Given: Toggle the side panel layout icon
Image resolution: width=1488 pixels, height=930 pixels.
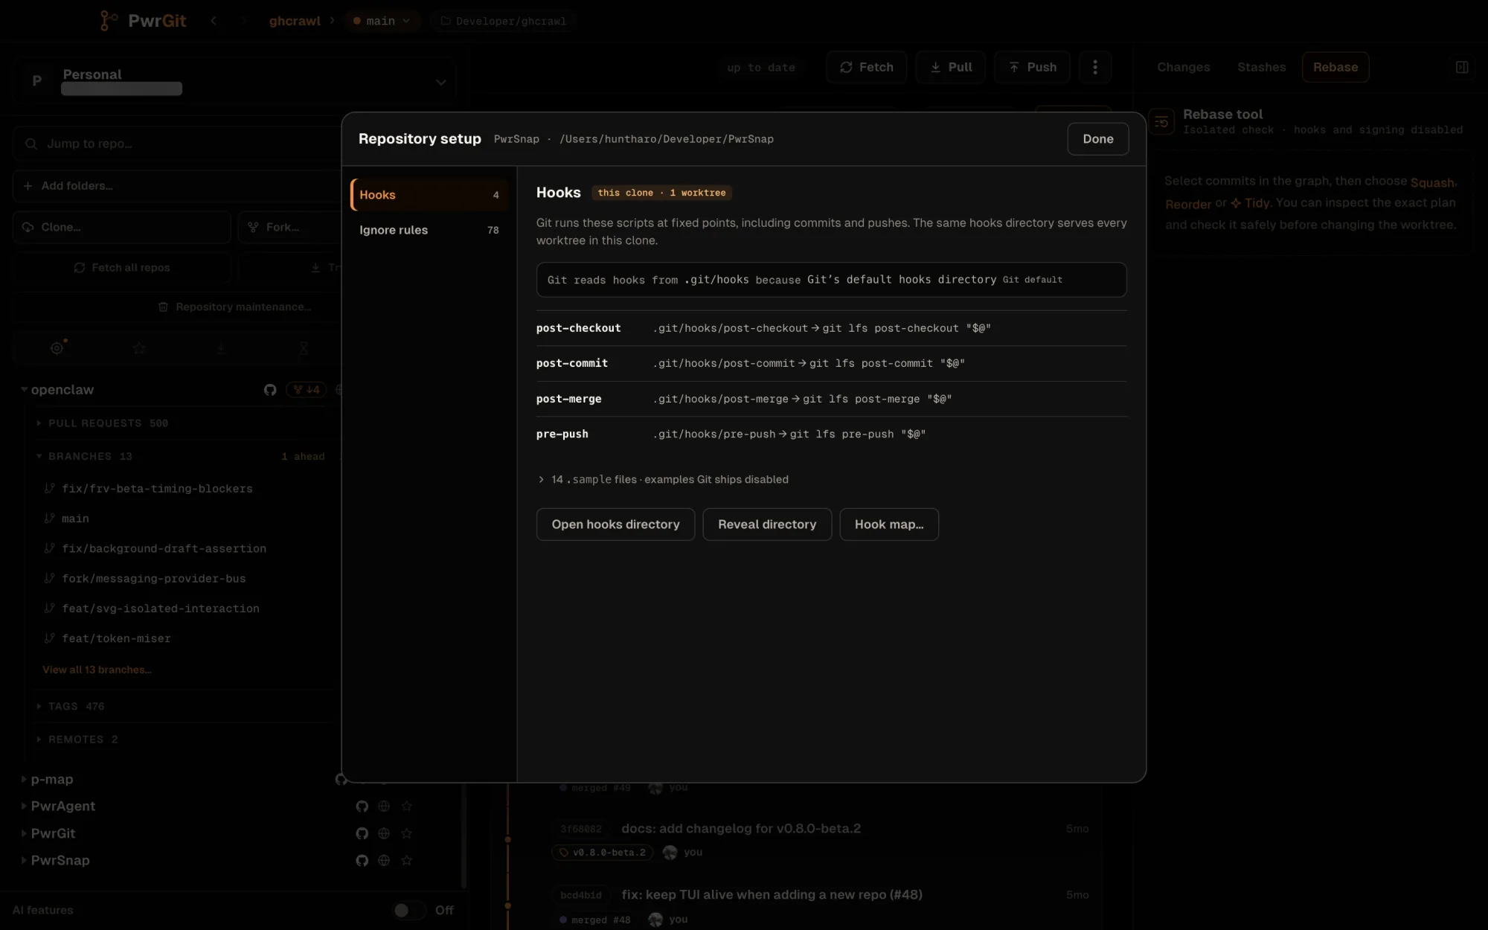Looking at the screenshot, I should 1461,67.
